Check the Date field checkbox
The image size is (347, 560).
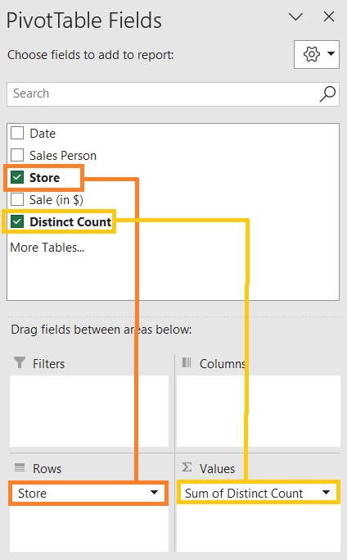coord(17,133)
